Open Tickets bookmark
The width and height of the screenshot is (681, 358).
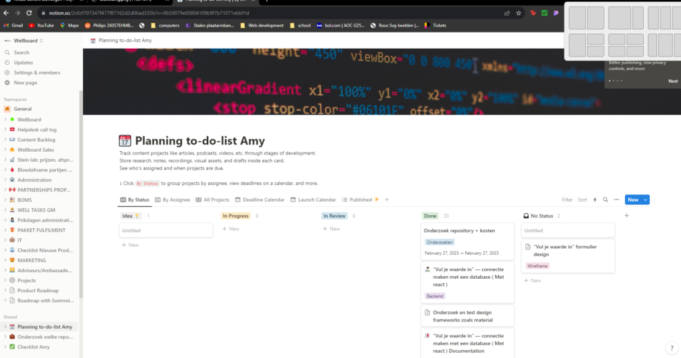pos(435,25)
